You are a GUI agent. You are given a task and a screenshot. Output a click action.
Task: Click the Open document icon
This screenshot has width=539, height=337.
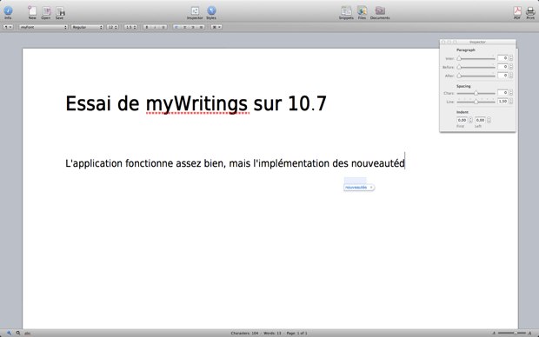coord(46,12)
